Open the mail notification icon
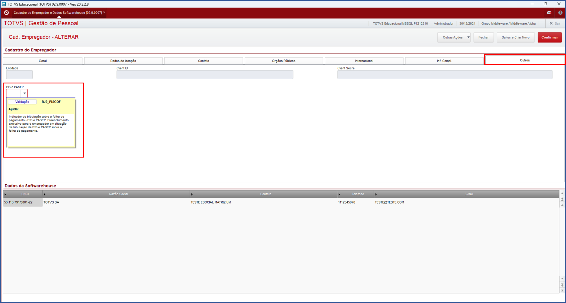Viewport: 566px width, 303px height. (549, 13)
